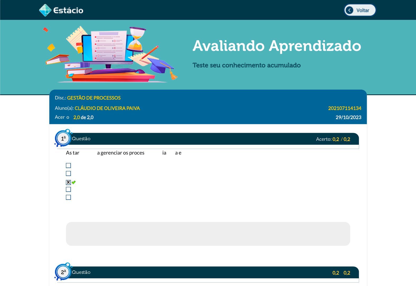
Task: Click the 1ª question number badge
Action: click(63, 138)
